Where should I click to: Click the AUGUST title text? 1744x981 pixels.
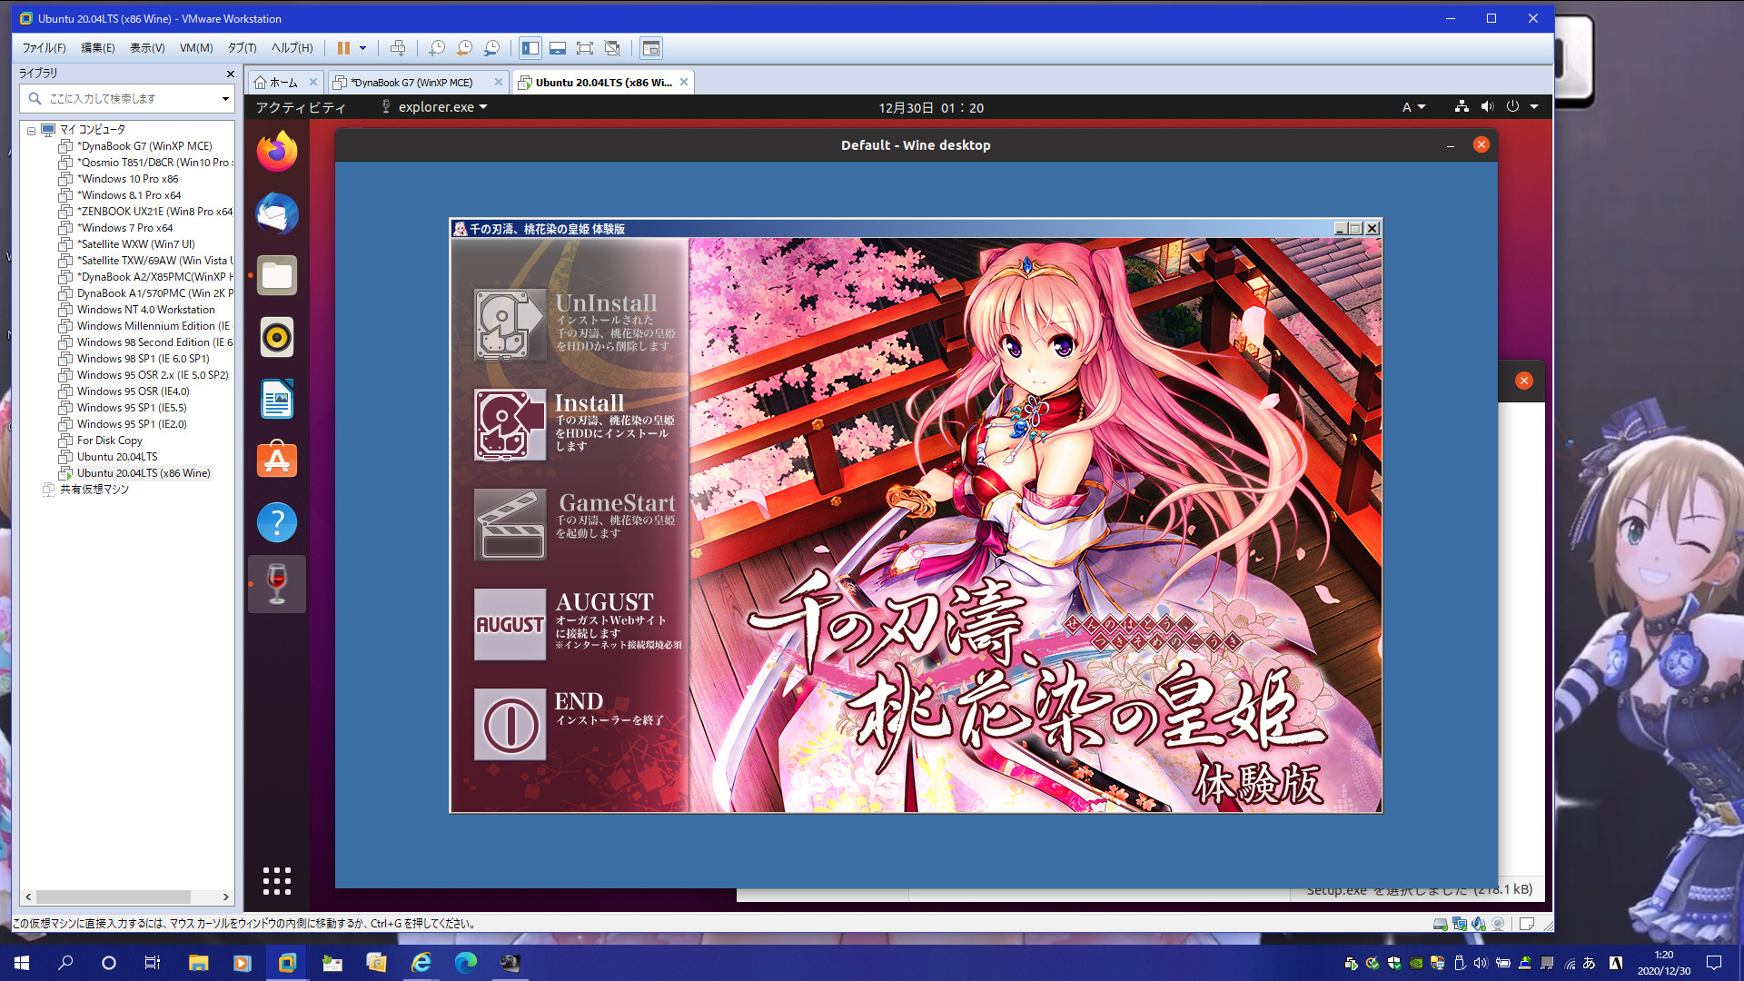(604, 602)
